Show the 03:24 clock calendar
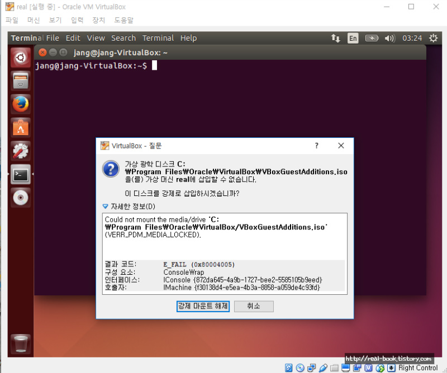 412,38
